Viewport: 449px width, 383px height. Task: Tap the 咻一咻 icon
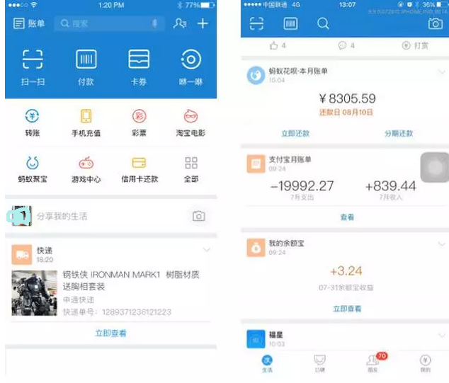click(x=191, y=60)
